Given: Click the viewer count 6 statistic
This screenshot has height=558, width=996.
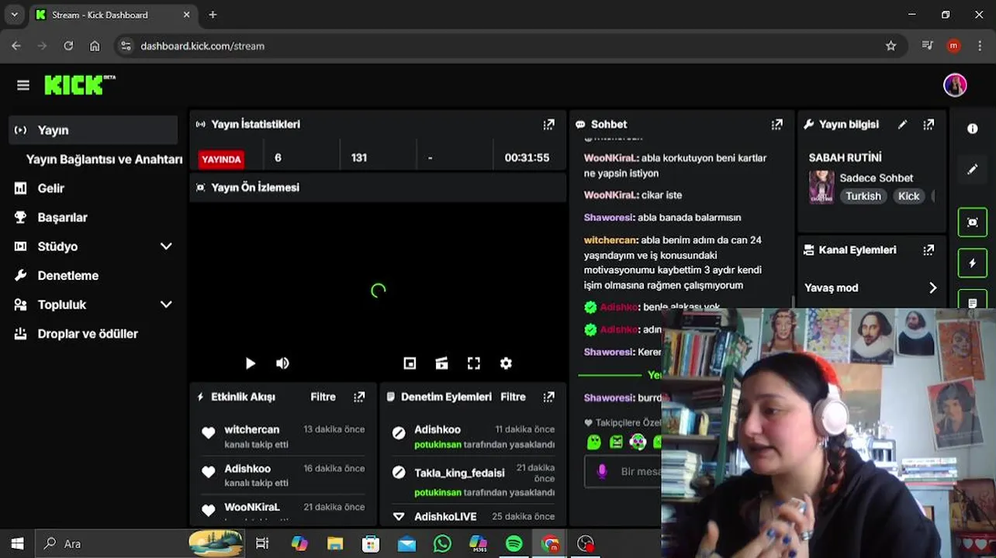Looking at the screenshot, I should coord(278,157).
